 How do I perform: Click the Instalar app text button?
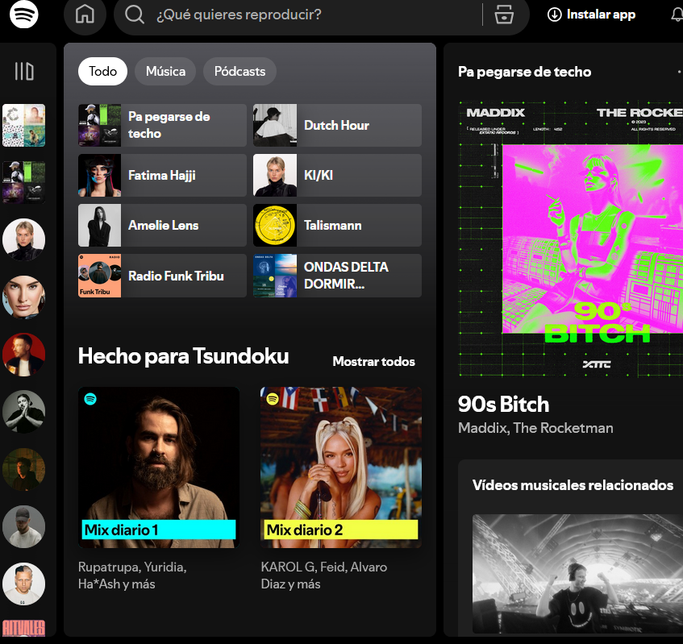pyautogui.click(x=601, y=15)
